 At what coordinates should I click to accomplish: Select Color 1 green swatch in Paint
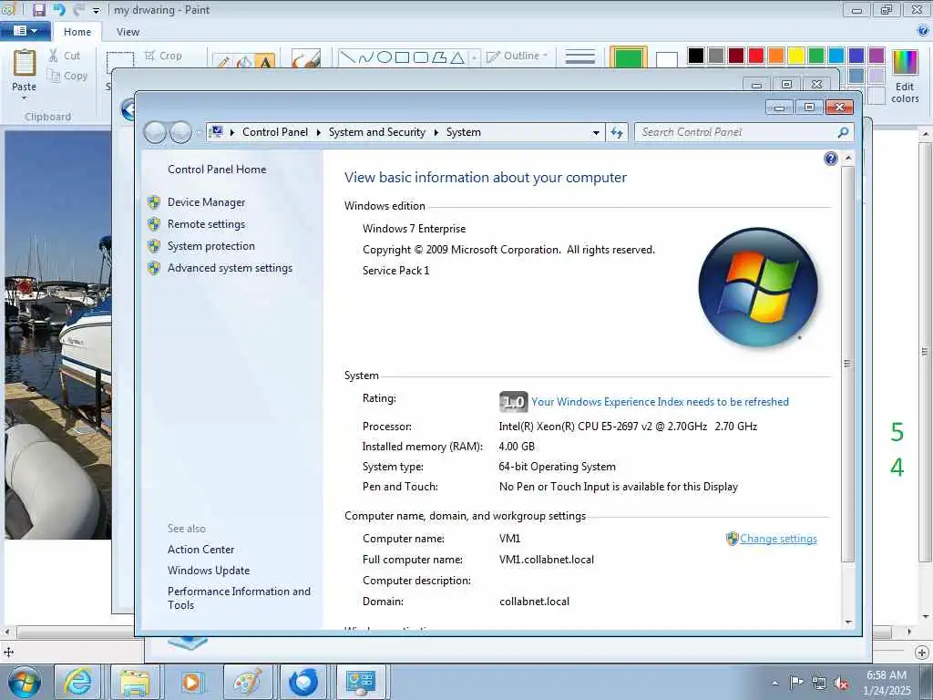[x=629, y=58]
